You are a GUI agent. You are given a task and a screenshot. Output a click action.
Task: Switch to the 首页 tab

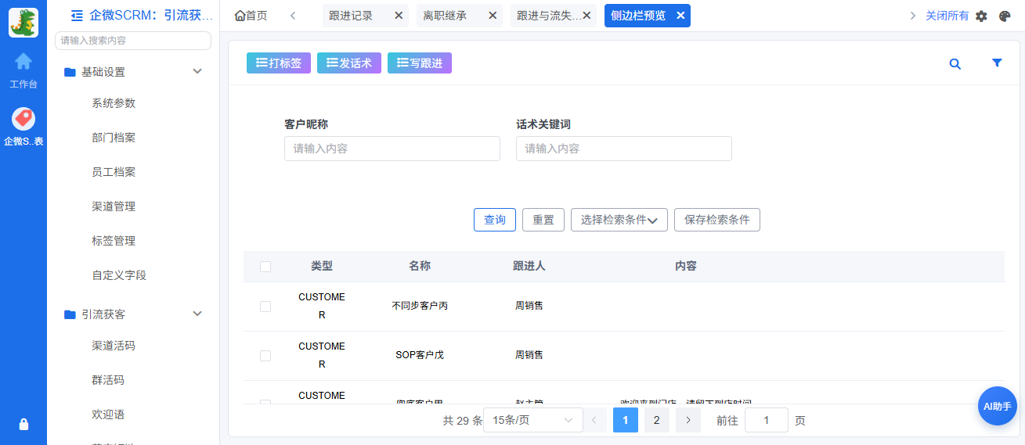(x=251, y=16)
